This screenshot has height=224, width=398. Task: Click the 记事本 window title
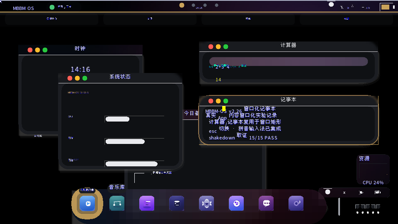click(289, 100)
